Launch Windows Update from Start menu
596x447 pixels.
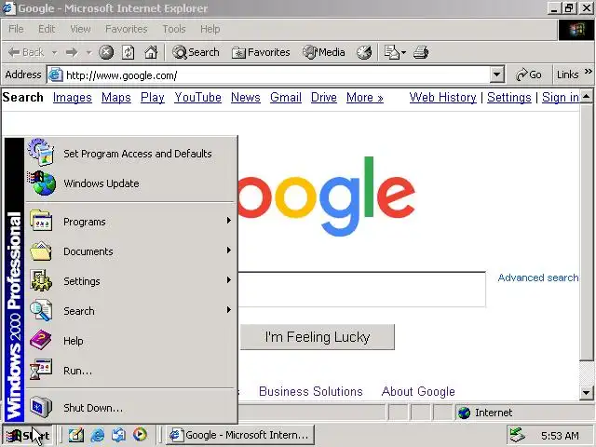click(129, 183)
